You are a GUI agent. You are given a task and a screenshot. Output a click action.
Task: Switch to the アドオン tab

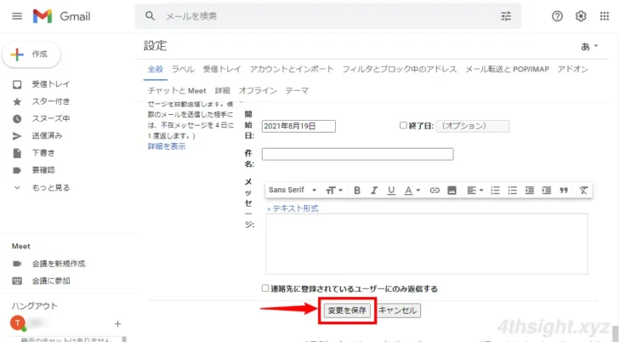pos(572,69)
